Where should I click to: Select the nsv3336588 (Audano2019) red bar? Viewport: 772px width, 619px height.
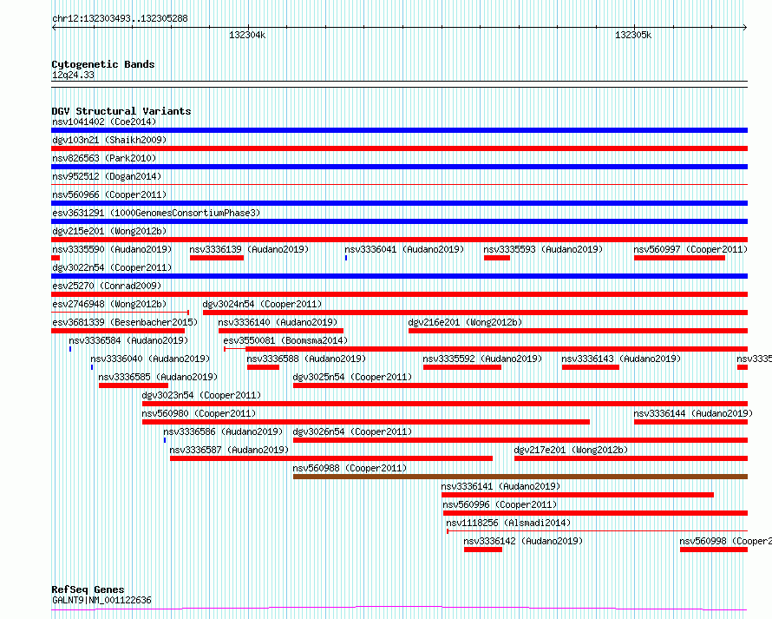click(263, 367)
